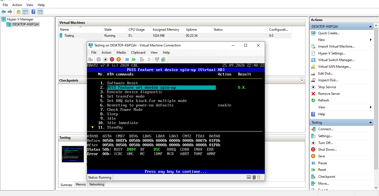Toggle Show/Hide Action Pane toolbar icon
This screenshot has height=196, width=379.
pyautogui.click(x=40, y=12)
